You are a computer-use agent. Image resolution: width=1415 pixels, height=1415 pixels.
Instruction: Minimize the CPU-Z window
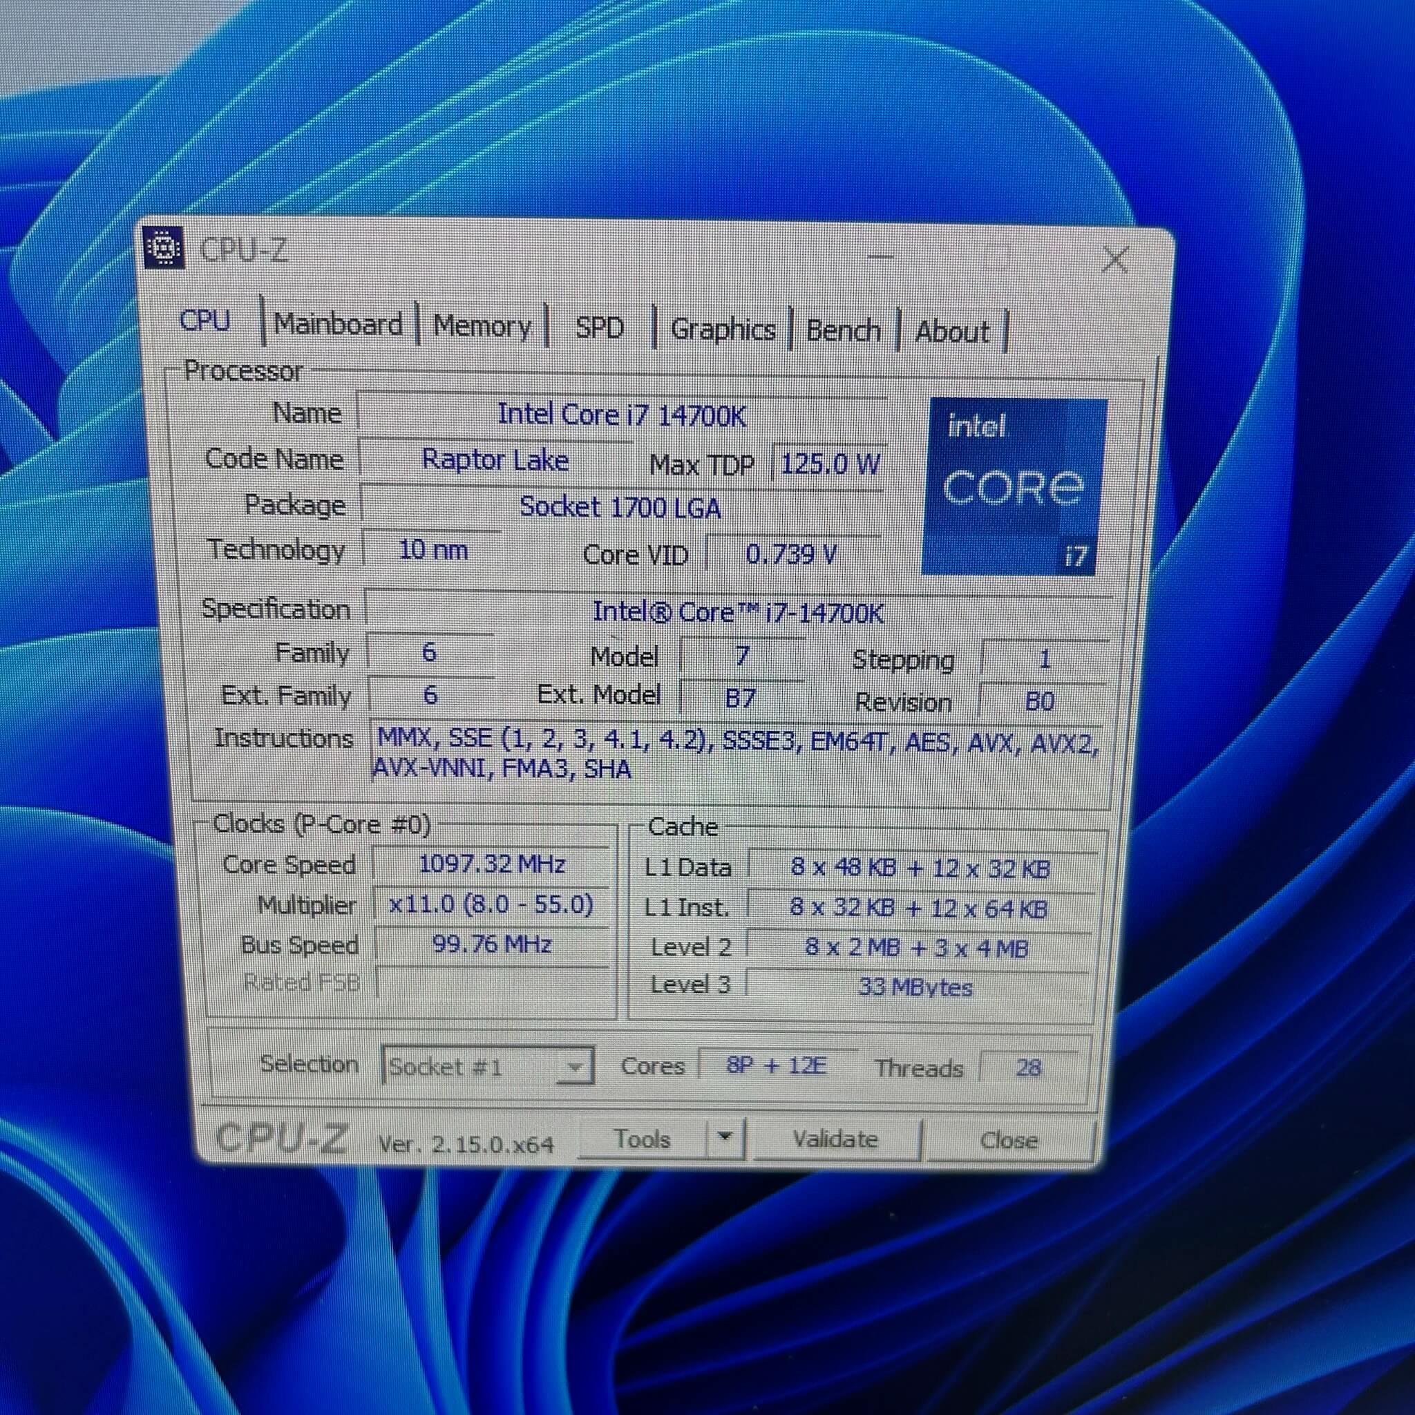880,256
